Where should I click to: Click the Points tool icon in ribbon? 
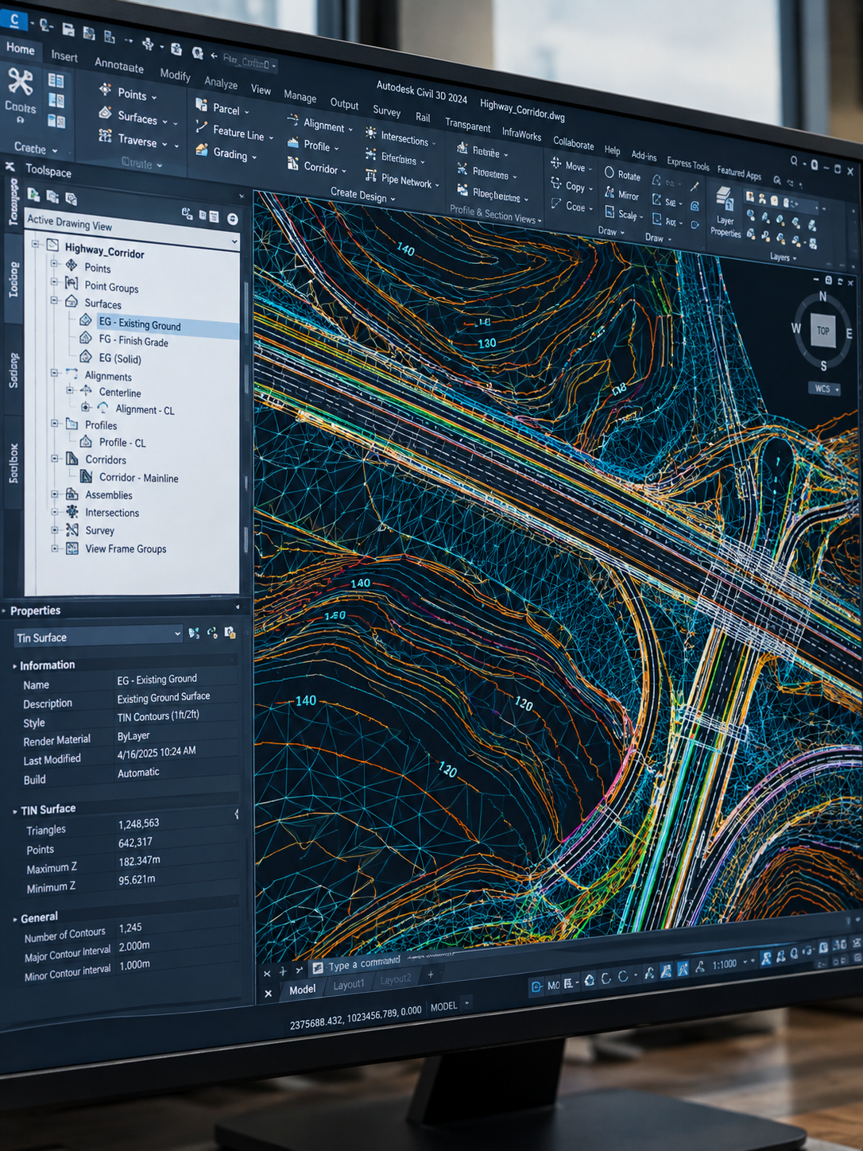pos(105,90)
